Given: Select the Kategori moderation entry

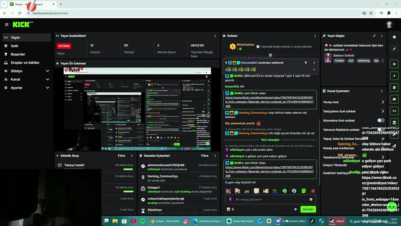Looking at the screenshot, I should point(179,190).
